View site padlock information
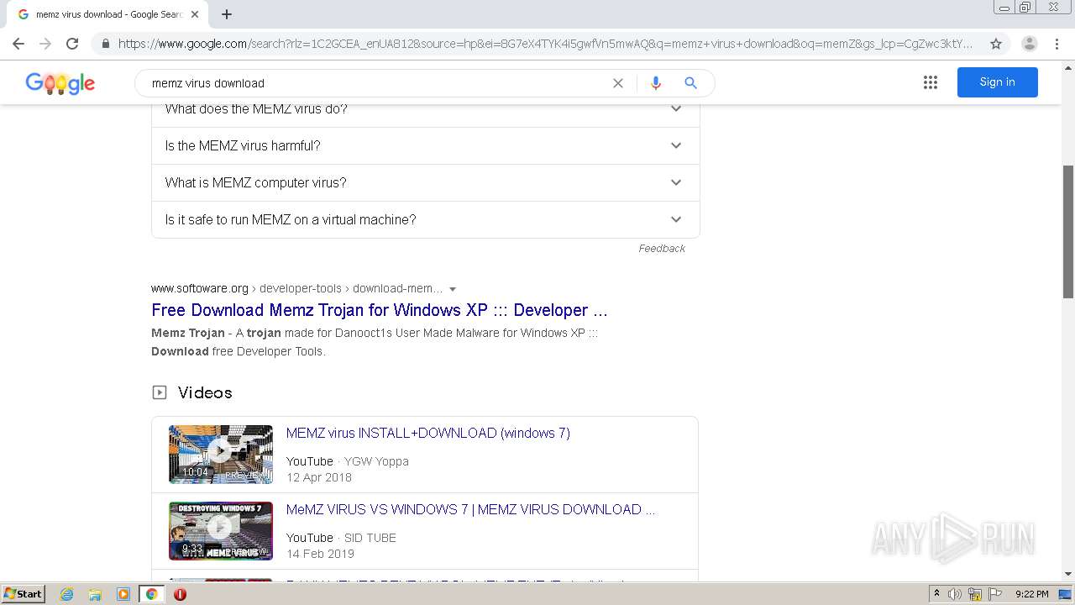 [x=105, y=44]
